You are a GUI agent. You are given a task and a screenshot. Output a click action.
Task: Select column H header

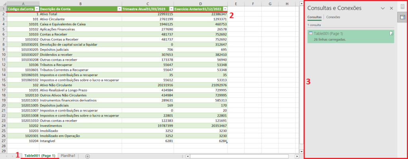click(287, 4)
